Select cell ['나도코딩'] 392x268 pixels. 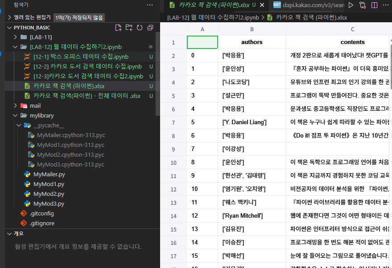click(252, 82)
